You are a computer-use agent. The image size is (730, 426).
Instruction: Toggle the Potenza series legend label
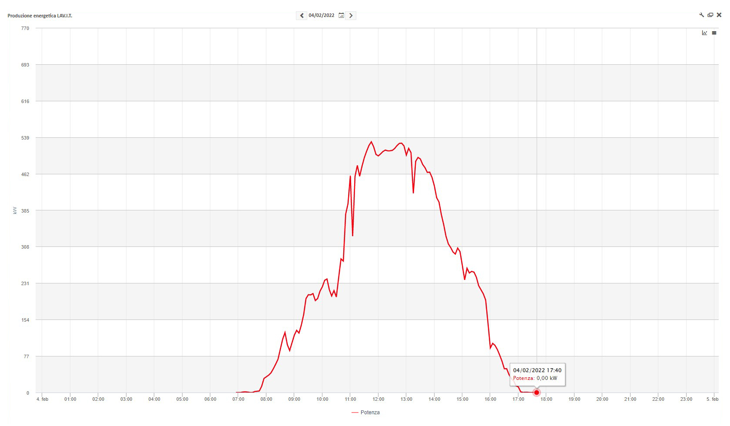(370, 413)
